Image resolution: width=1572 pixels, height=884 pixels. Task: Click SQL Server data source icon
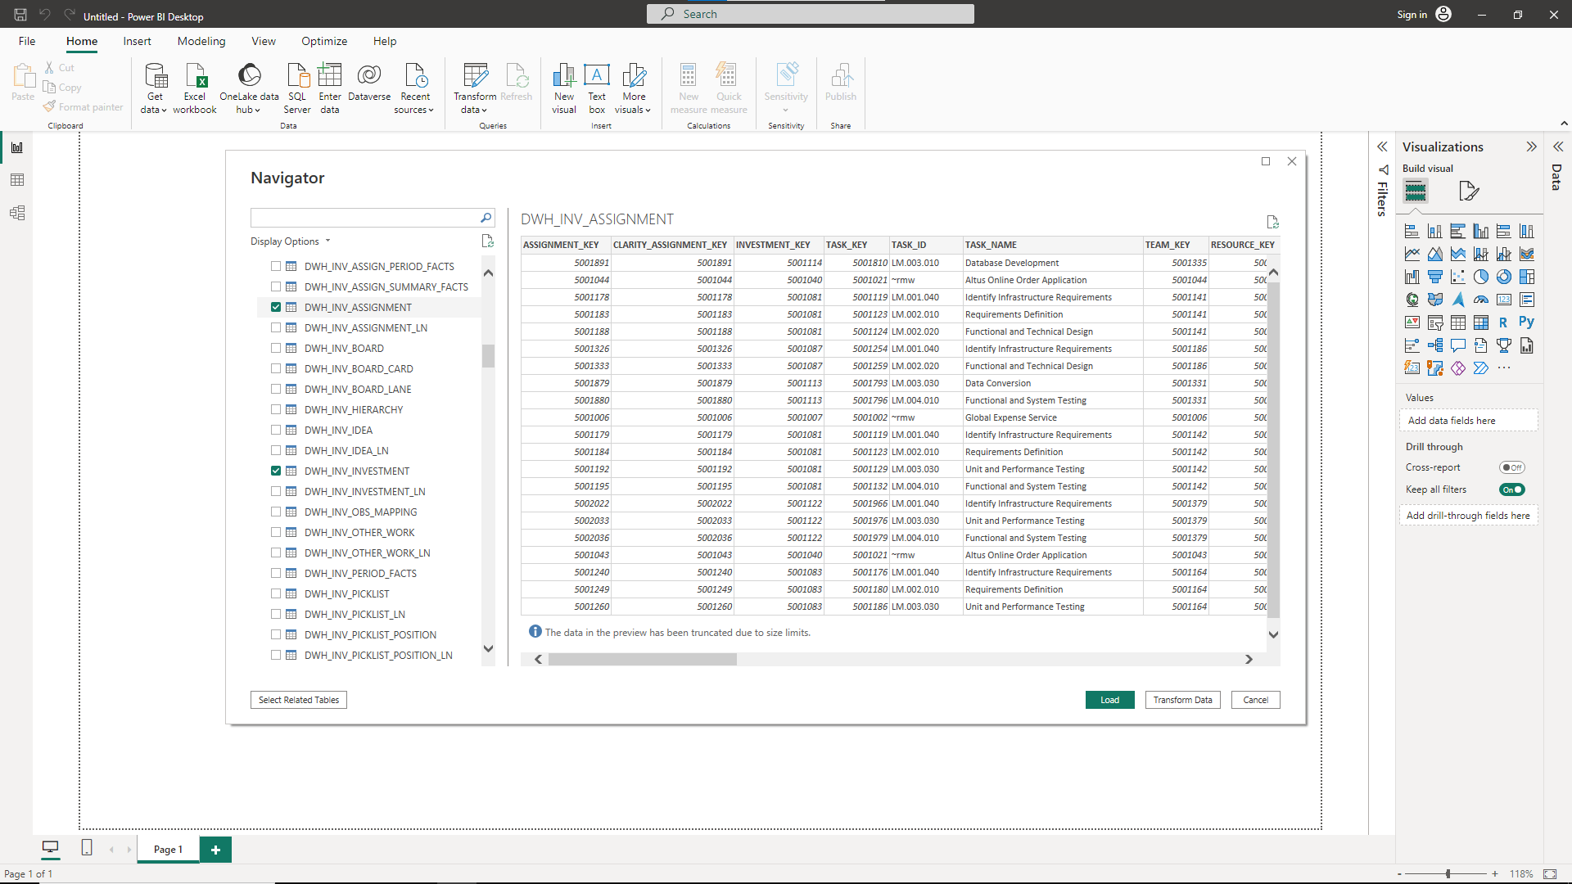coord(297,88)
